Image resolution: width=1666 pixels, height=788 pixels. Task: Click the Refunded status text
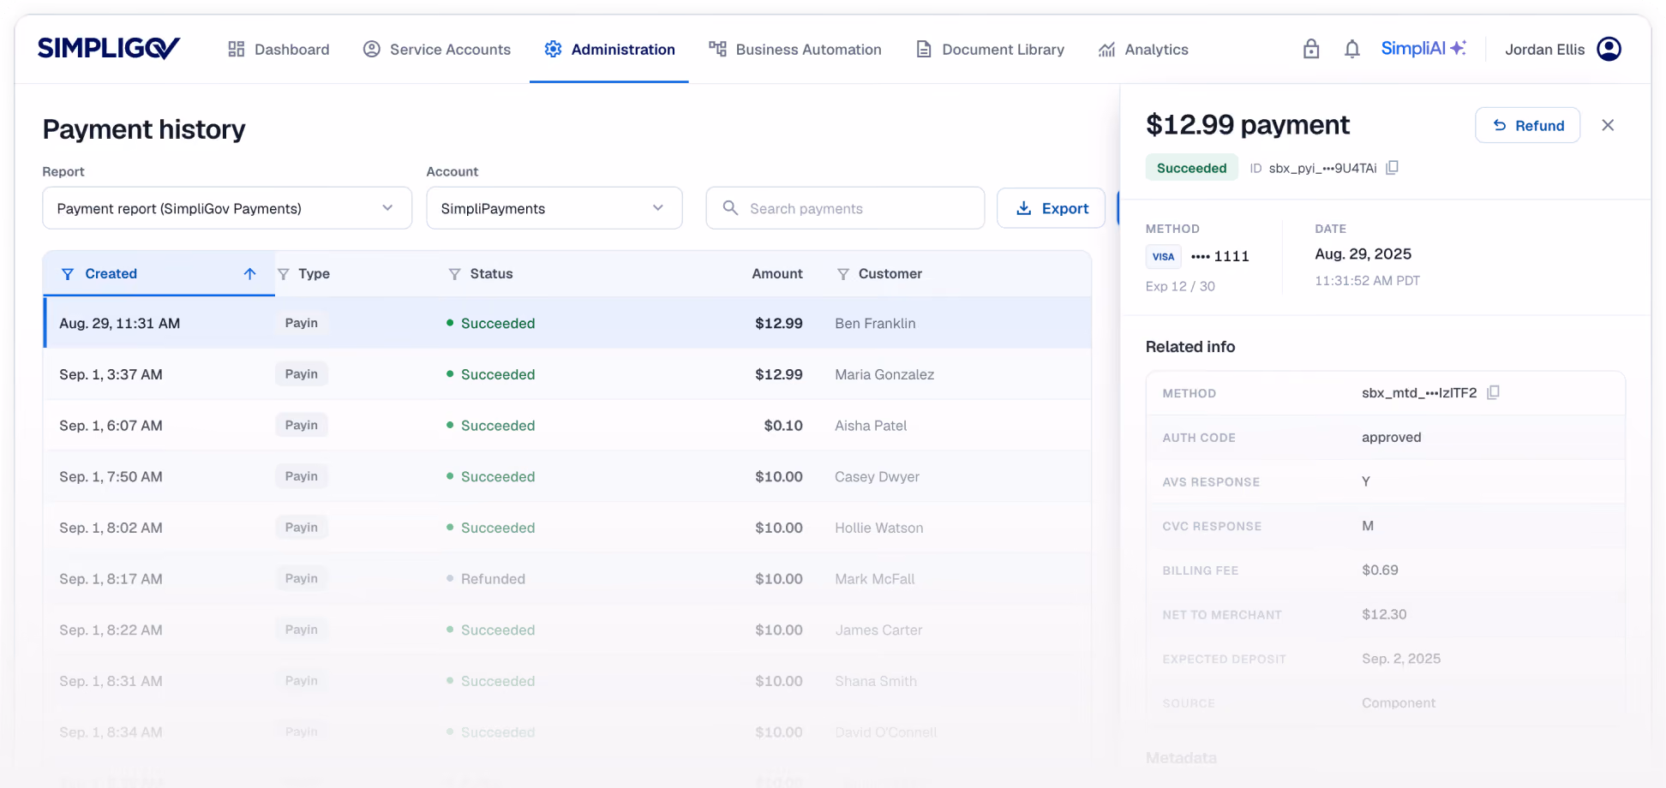click(x=493, y=579)
